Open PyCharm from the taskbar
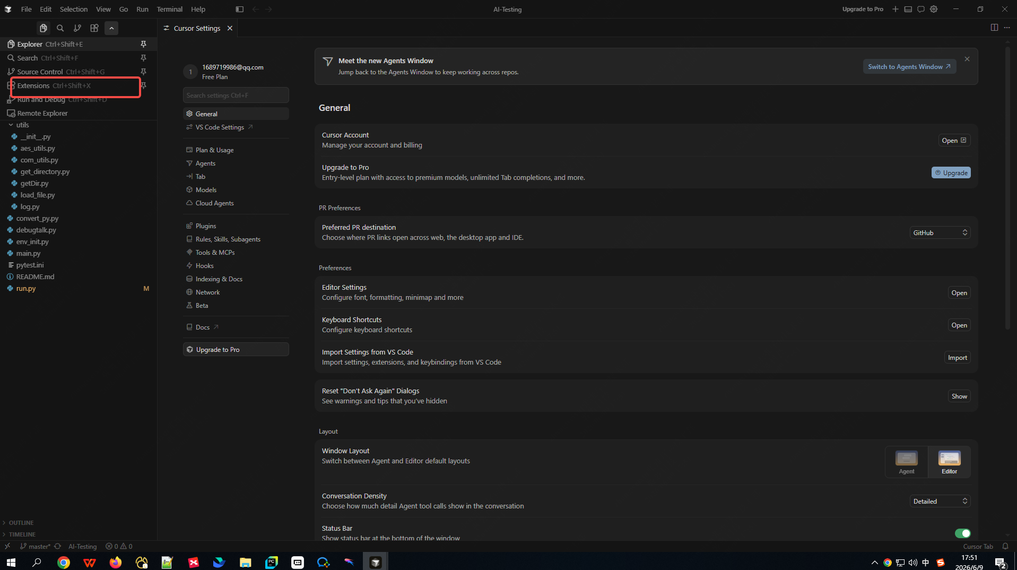This screenshot has height=570, width=1017. pos(272,563)
